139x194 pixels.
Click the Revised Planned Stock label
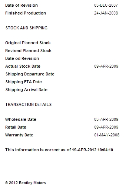(x=28, y=51)
